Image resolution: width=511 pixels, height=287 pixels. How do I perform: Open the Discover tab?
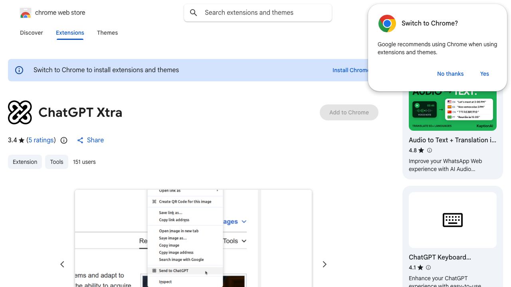click(x=32, y=33)
